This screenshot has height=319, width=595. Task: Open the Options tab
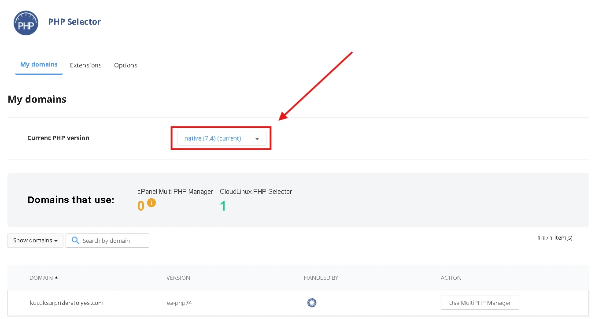pos(125,65)
